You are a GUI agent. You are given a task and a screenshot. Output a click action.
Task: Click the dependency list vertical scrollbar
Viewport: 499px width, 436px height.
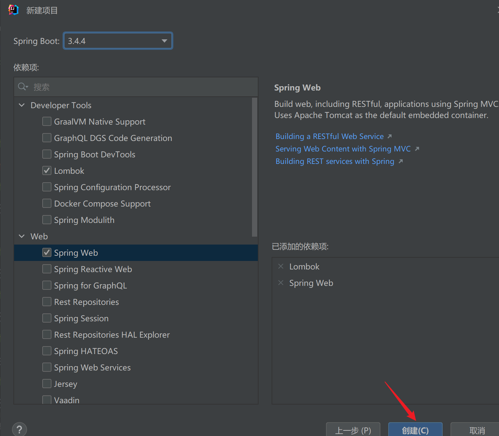(x=255, y=167)
